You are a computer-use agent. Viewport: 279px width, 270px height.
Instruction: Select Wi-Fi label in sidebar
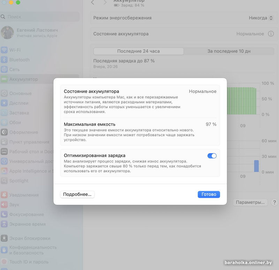15,50
